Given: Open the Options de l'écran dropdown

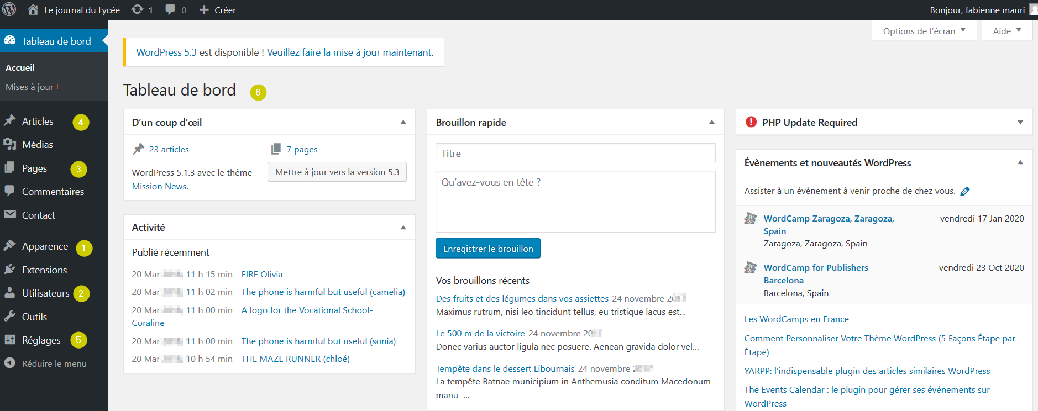Looking at the screenshot, I should [x=924, y=31].
